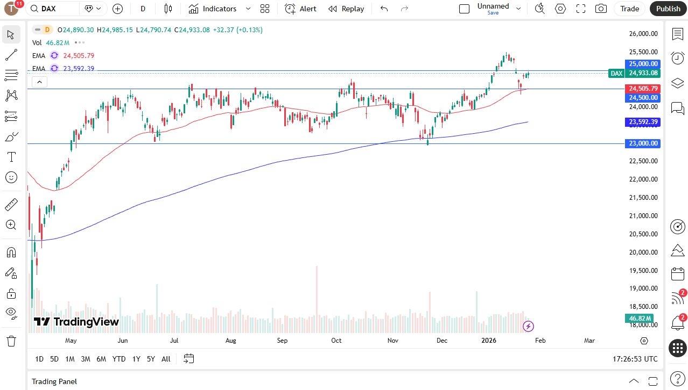This screenshot has width=688, height=390.
Task: Activate the Text annotation tool
Action: pos(11,157)
